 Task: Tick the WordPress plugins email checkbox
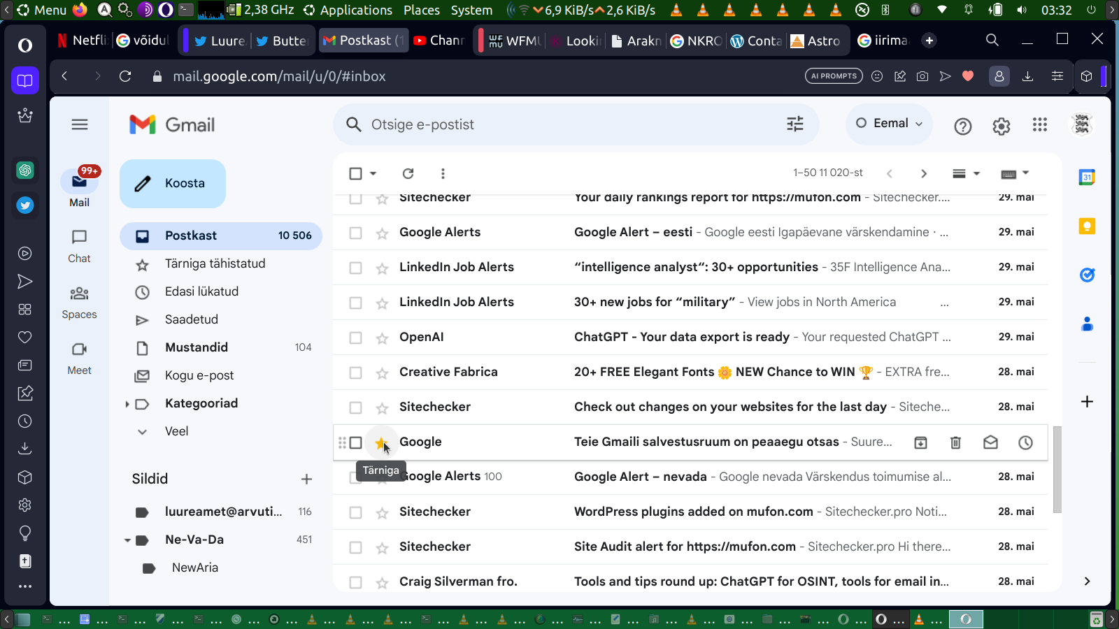[356, 512]
